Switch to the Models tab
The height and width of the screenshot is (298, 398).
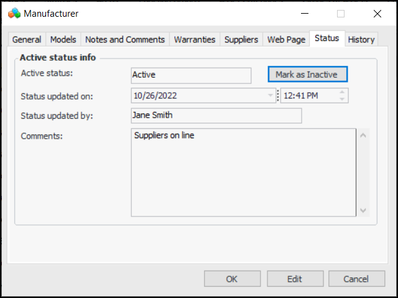pyautogui.click(x=63, y=39)
